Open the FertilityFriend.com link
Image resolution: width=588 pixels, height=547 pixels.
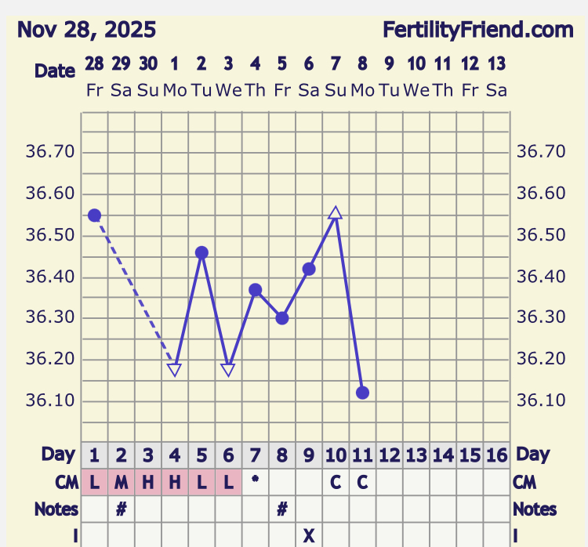click(478, 31)
